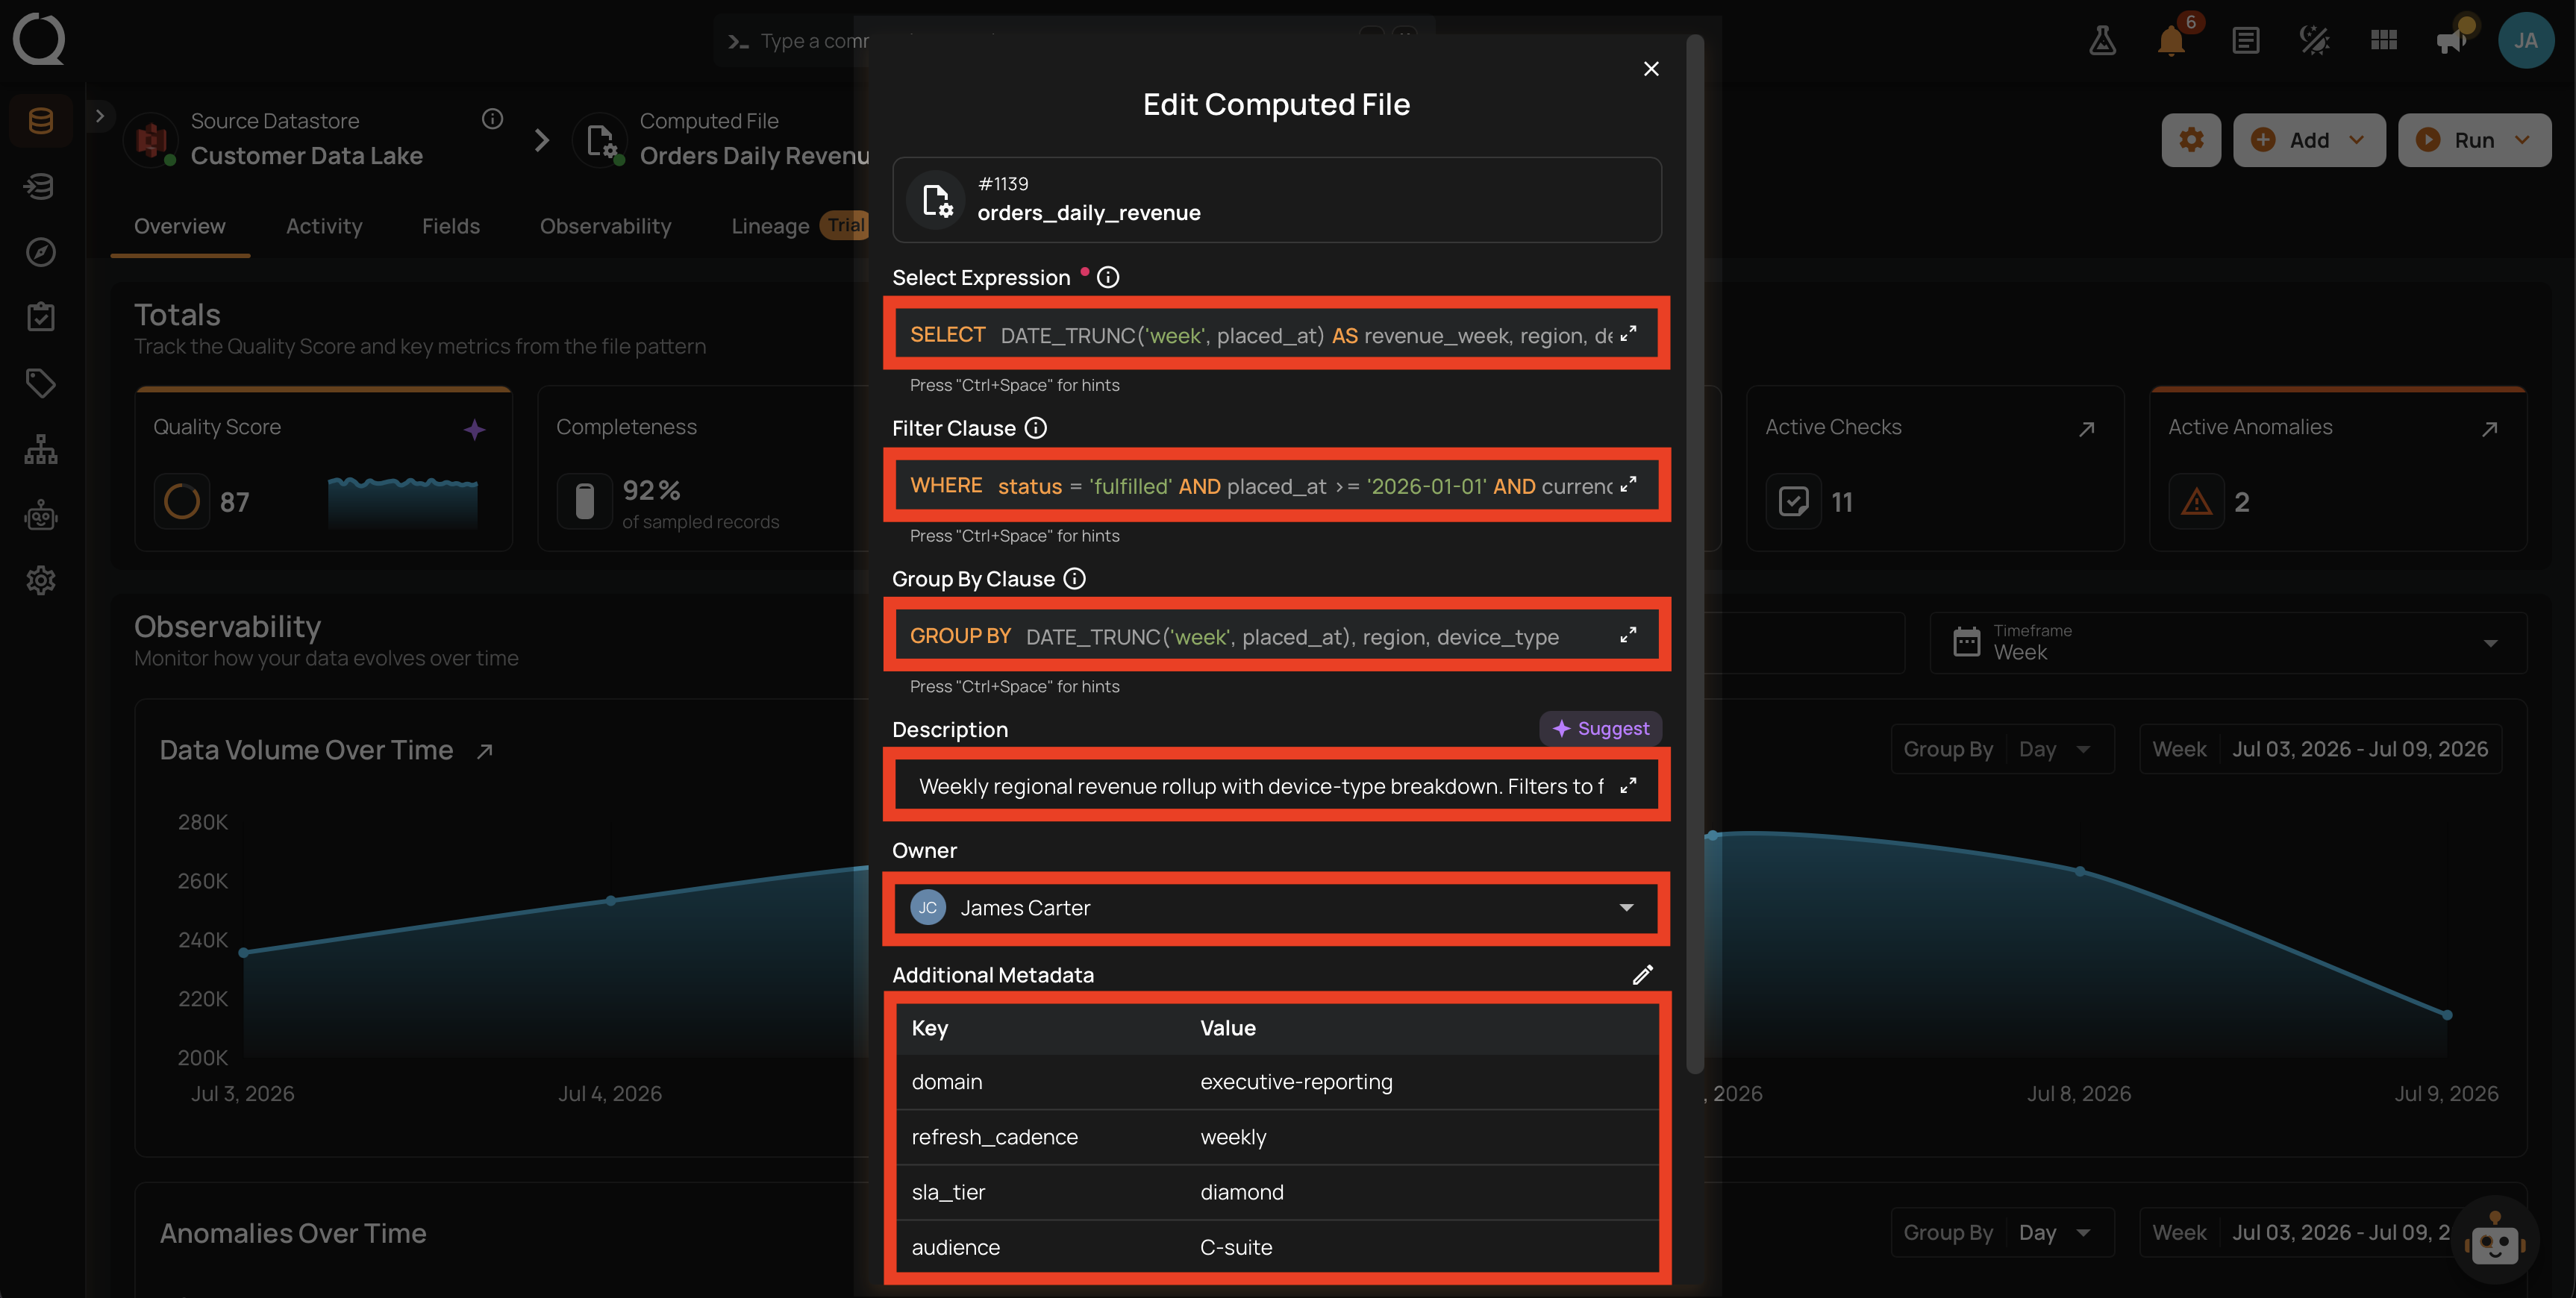Click the orders_daily_revenue file name

tap(1088, 213)
